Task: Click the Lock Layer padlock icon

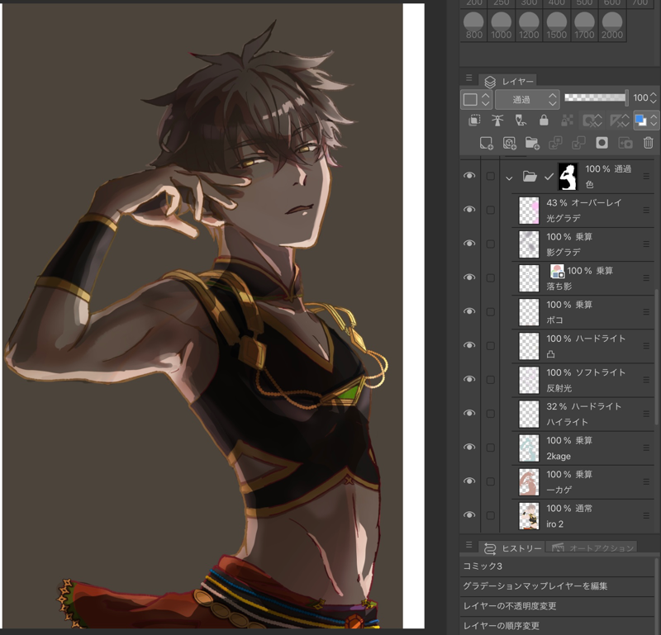Action: [x=544, y=121]
